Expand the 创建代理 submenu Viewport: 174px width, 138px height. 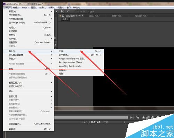pyautogui.click(x=29, y=97)
